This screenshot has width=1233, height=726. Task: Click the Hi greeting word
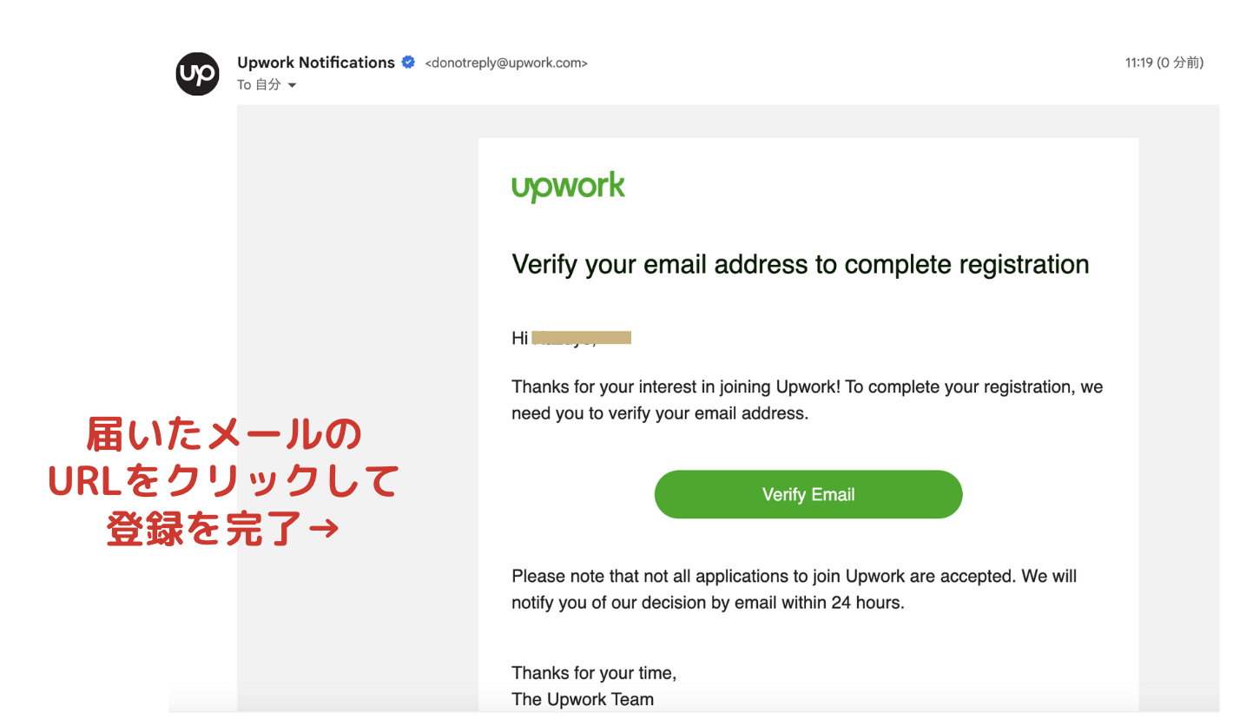click(x=519, y=339)
